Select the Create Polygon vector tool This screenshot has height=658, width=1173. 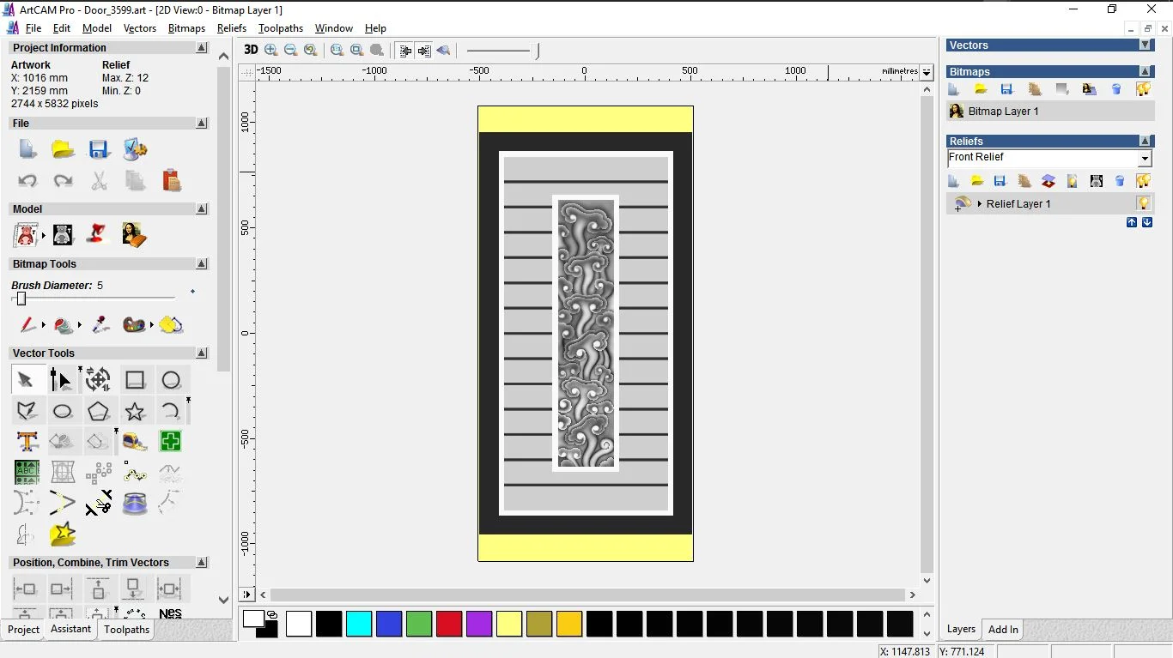(98, 410)
